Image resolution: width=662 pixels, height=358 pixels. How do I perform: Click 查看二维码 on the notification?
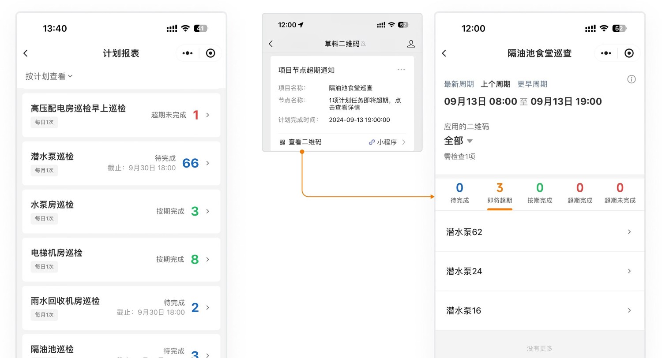[x=301, y=142]
